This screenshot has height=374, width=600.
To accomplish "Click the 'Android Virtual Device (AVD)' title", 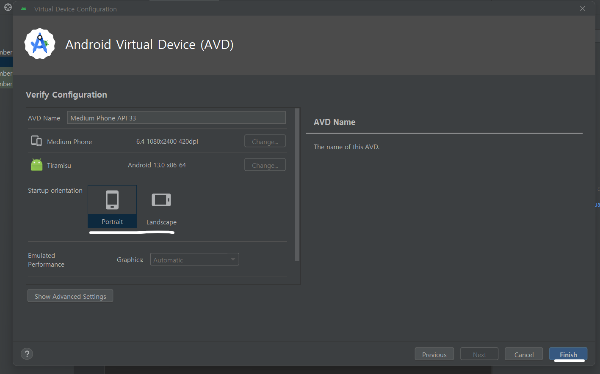I will click(x=149, y=44).
